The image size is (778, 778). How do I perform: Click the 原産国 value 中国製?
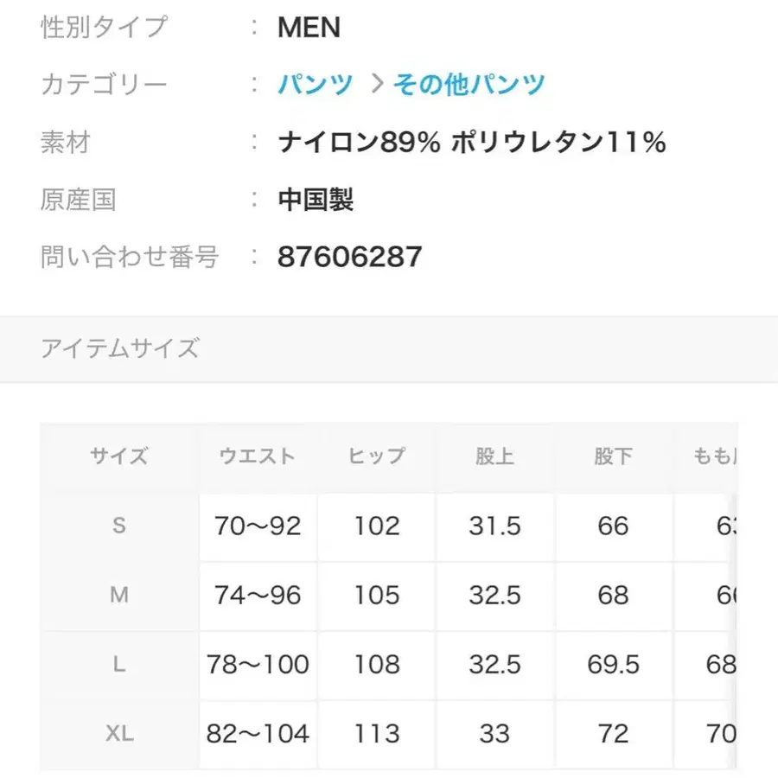tap(316, 199)
